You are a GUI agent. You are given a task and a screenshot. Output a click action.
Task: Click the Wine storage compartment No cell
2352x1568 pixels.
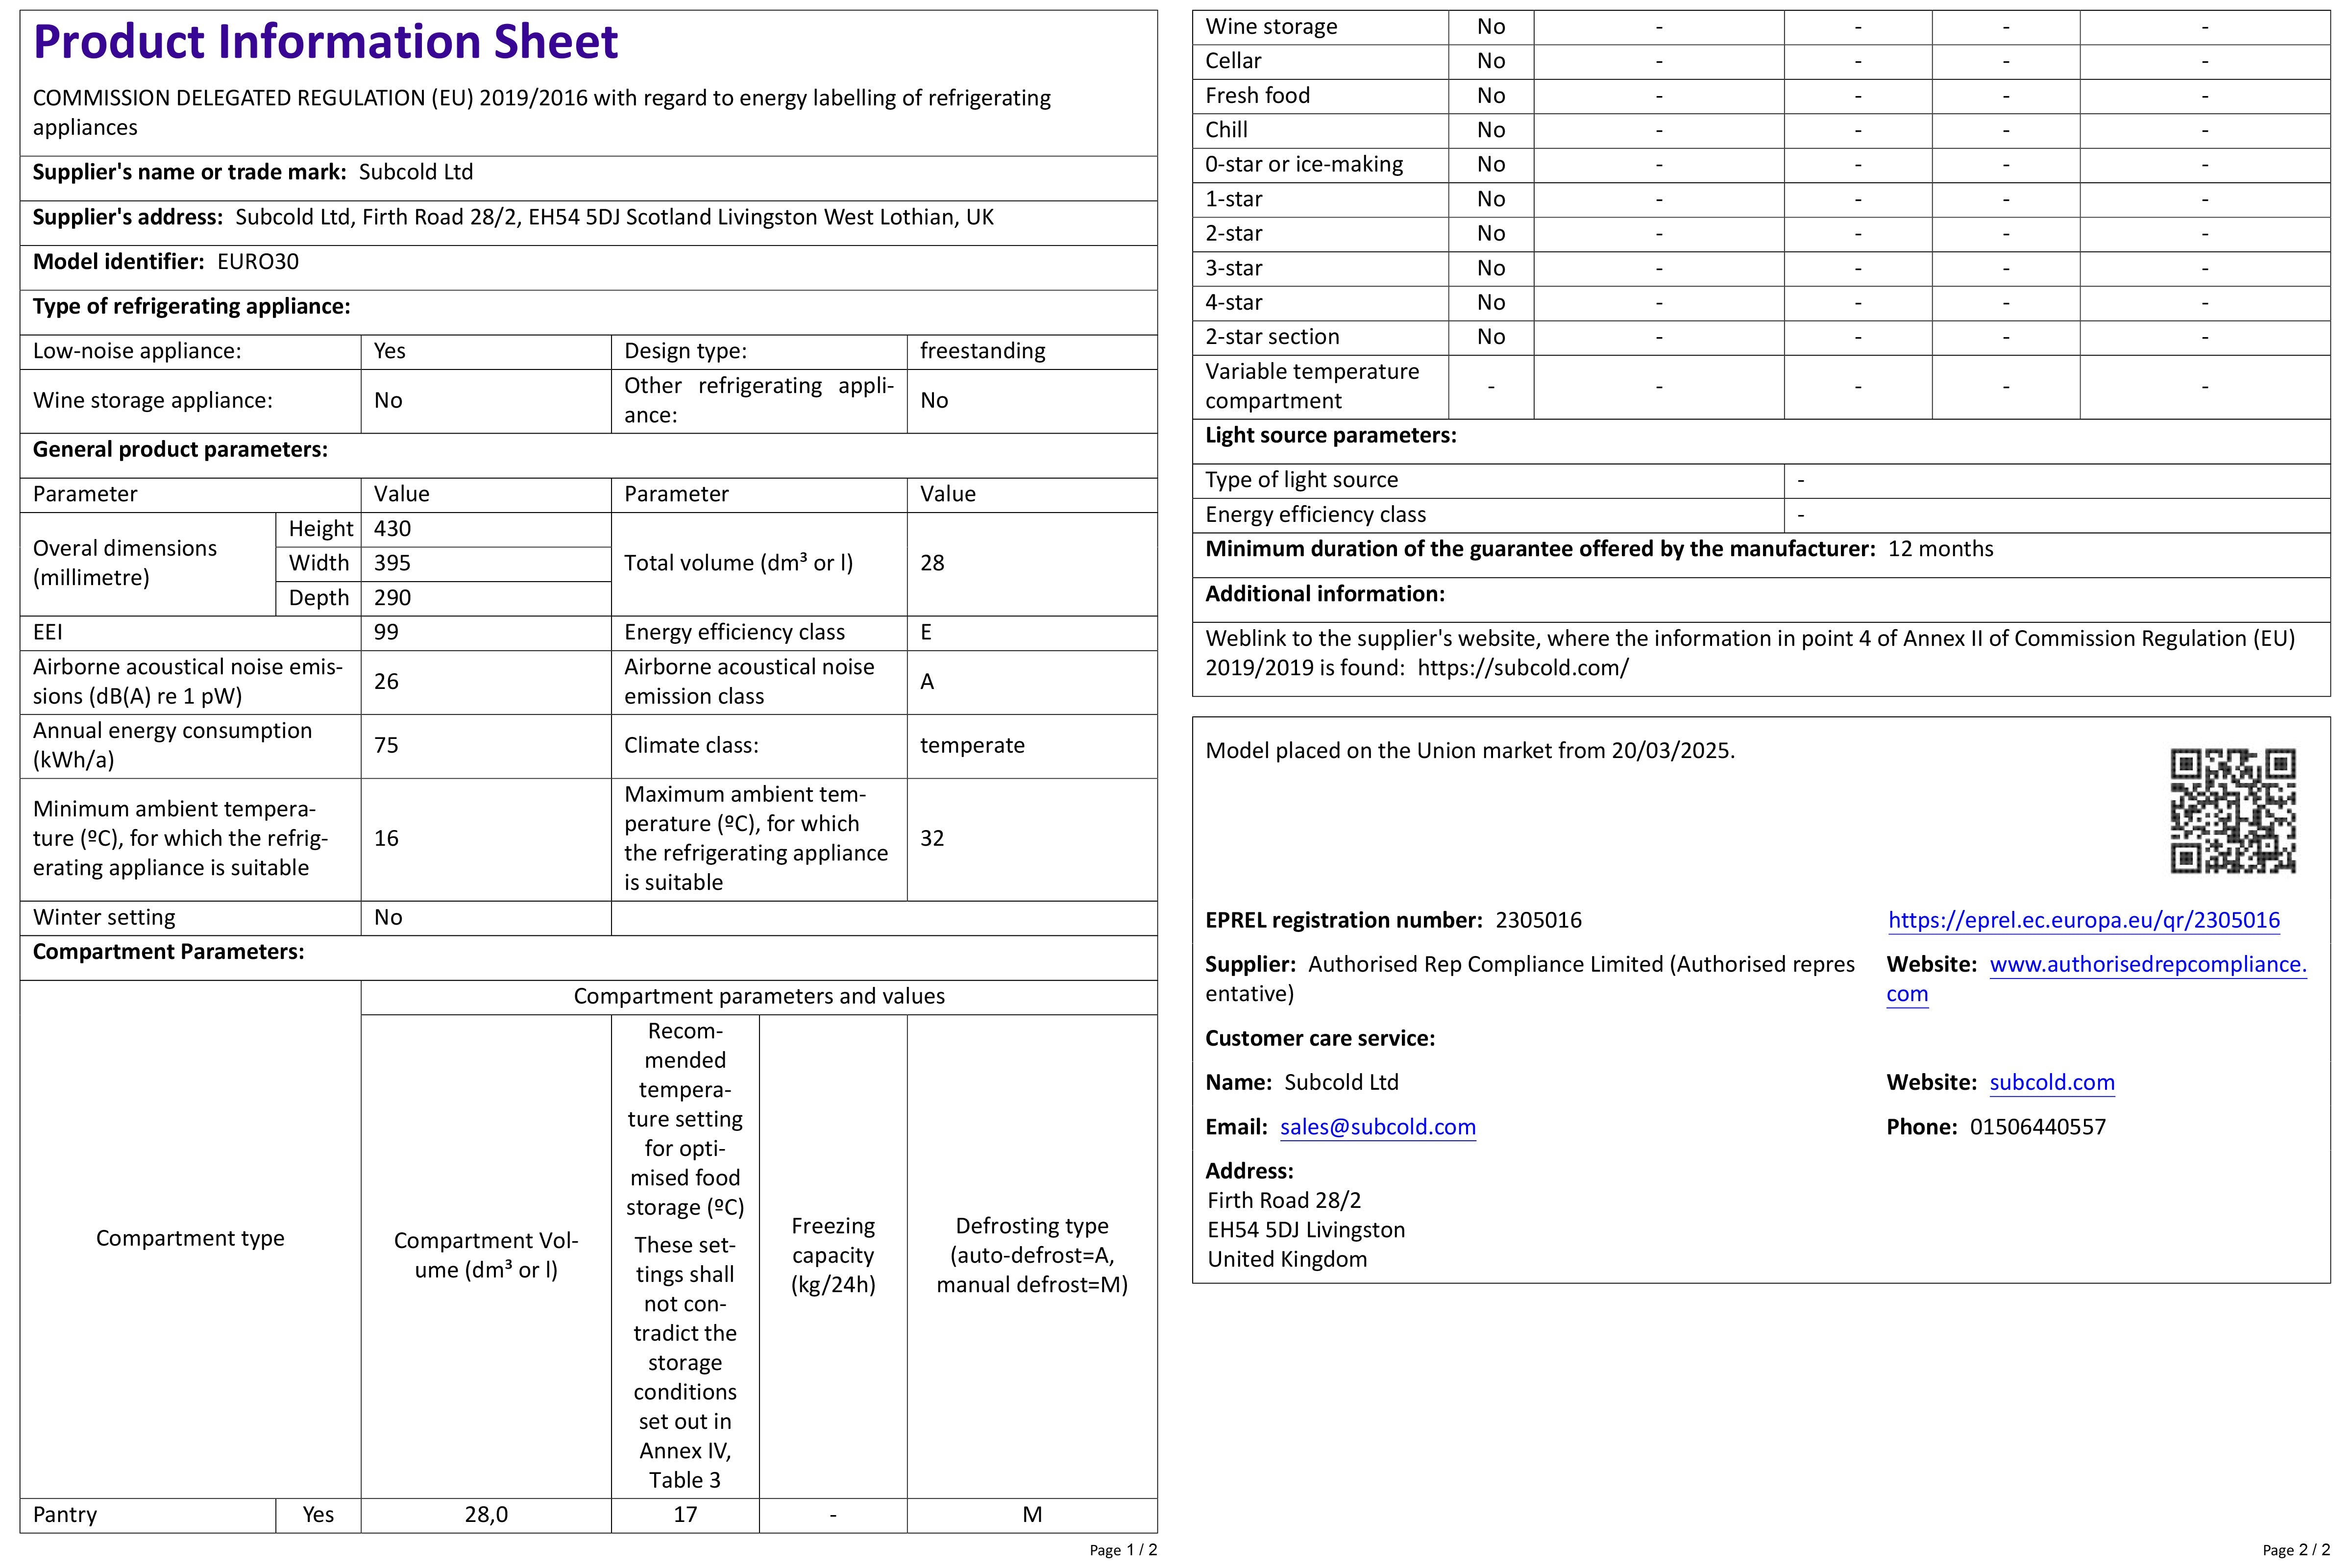(x=1490, y=27)
